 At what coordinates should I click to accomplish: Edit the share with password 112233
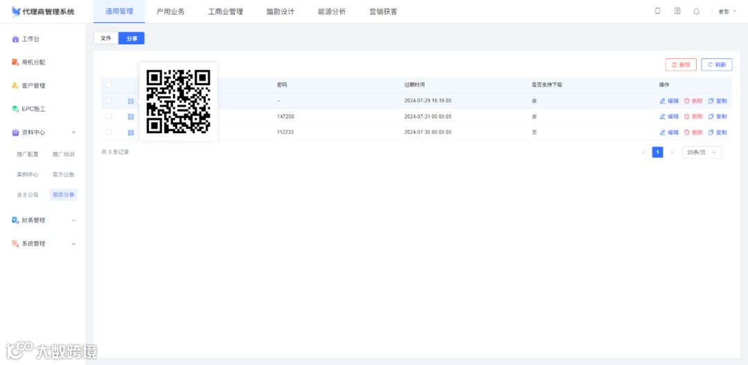[x=669, y=132]
